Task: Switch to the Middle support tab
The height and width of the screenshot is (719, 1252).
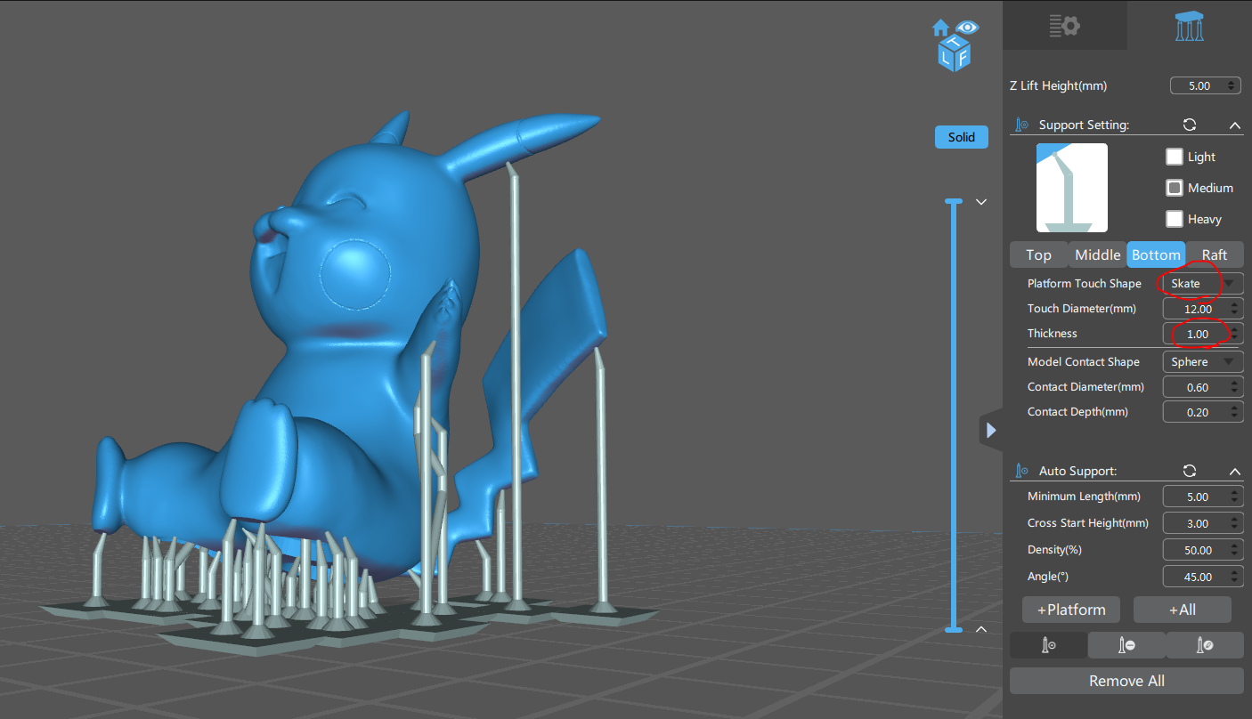Action: coord(1097,254)
